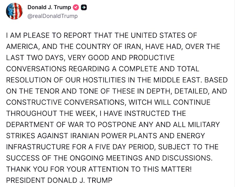Click the PRESIDENT DONALD J. TRUMP signature line
This screenshot has width=235, height=187.
[x=59, y=179]
